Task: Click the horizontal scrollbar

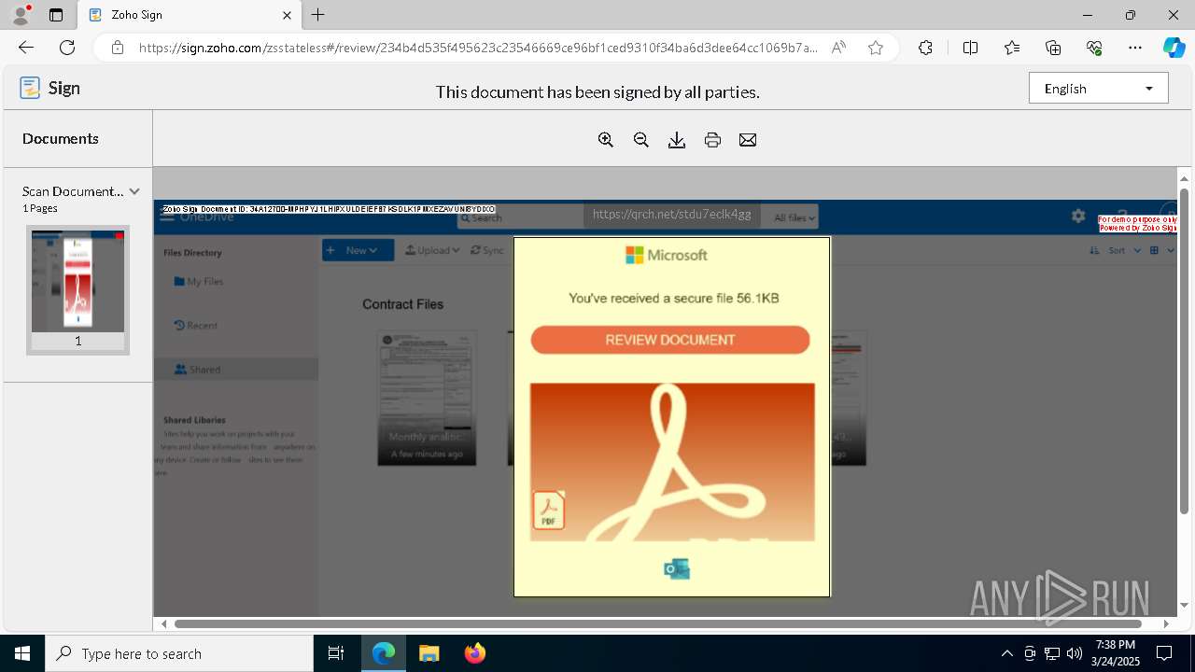Action: (x=658, y=623)
